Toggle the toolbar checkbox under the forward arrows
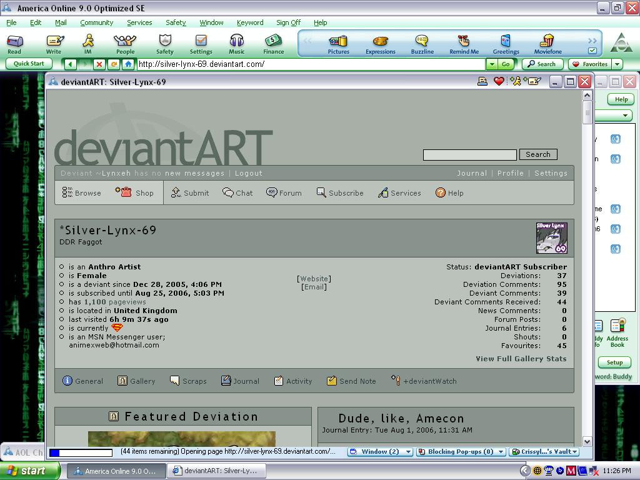This screenshot has width=640, height=480. [592, 51]
